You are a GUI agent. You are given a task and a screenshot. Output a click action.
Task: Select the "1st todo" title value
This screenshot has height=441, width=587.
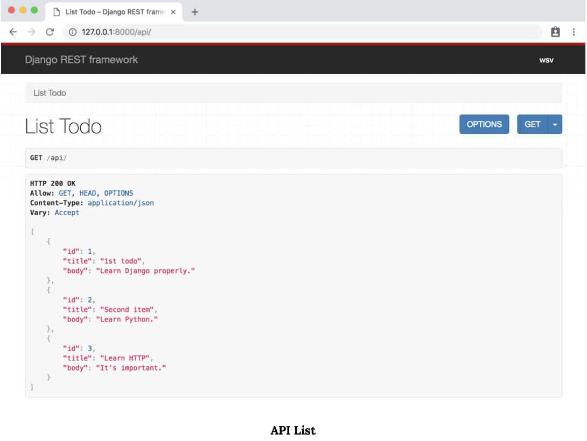tap(121, 261)
